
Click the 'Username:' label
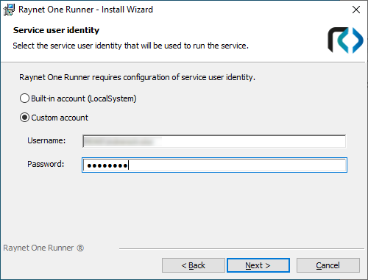[46, 140]
